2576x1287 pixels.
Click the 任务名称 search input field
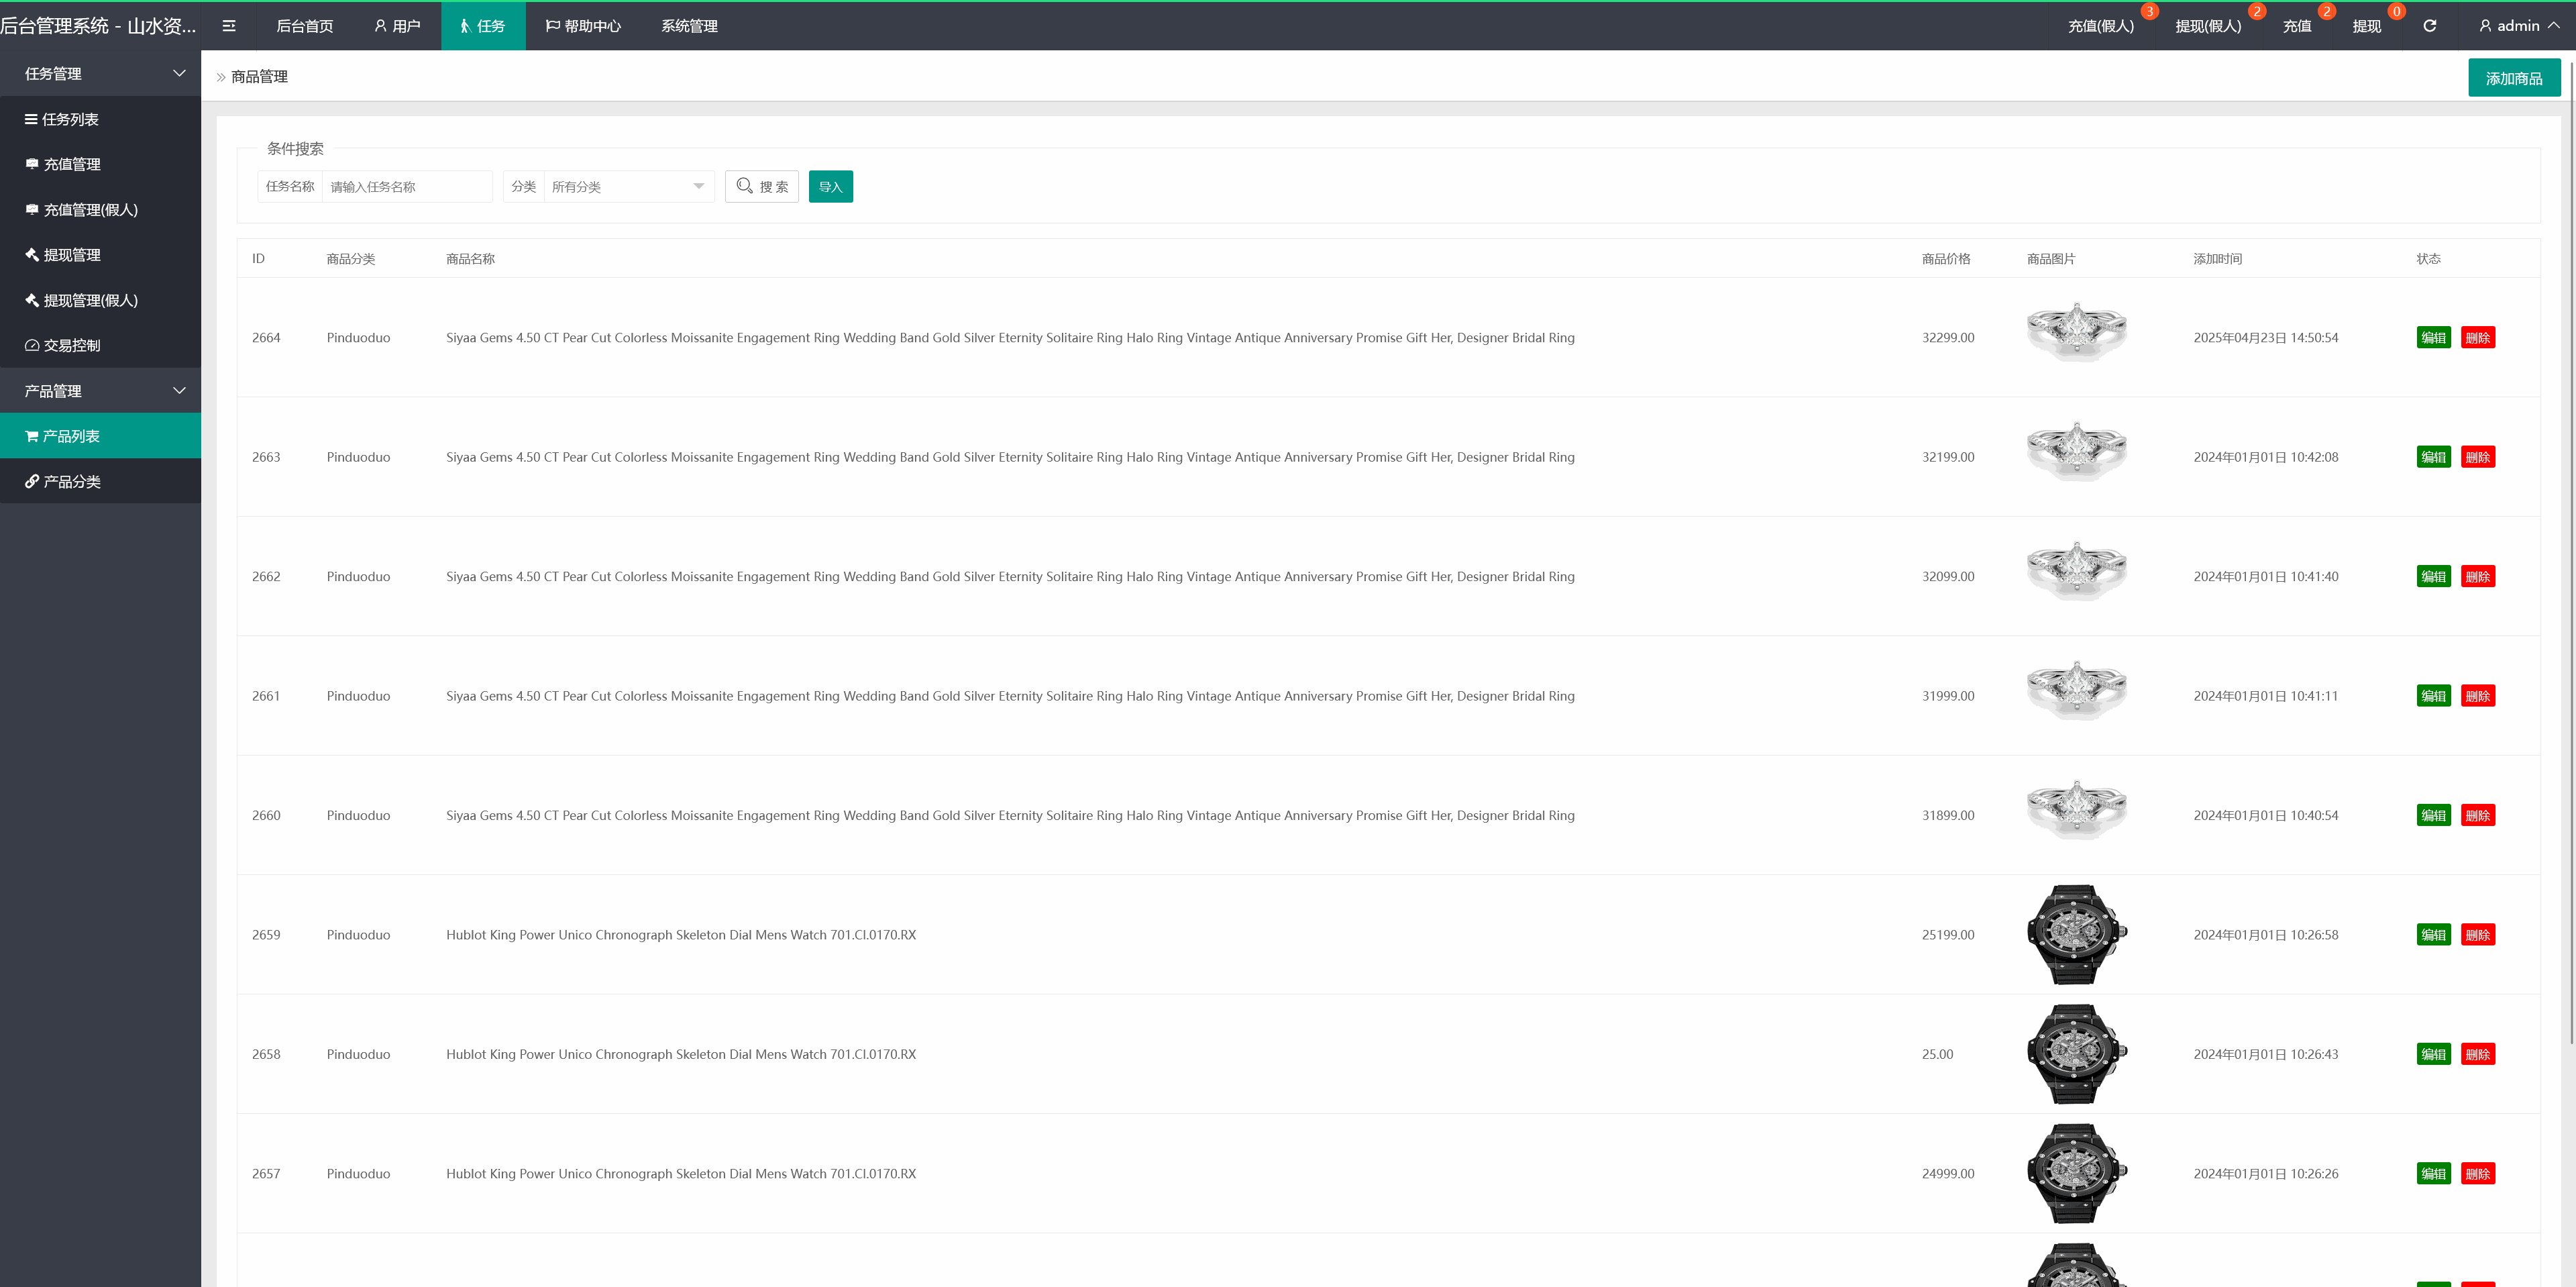click(406, 186)
